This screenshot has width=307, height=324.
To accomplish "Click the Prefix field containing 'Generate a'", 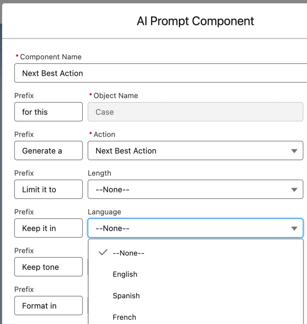I will pos(48,151).
